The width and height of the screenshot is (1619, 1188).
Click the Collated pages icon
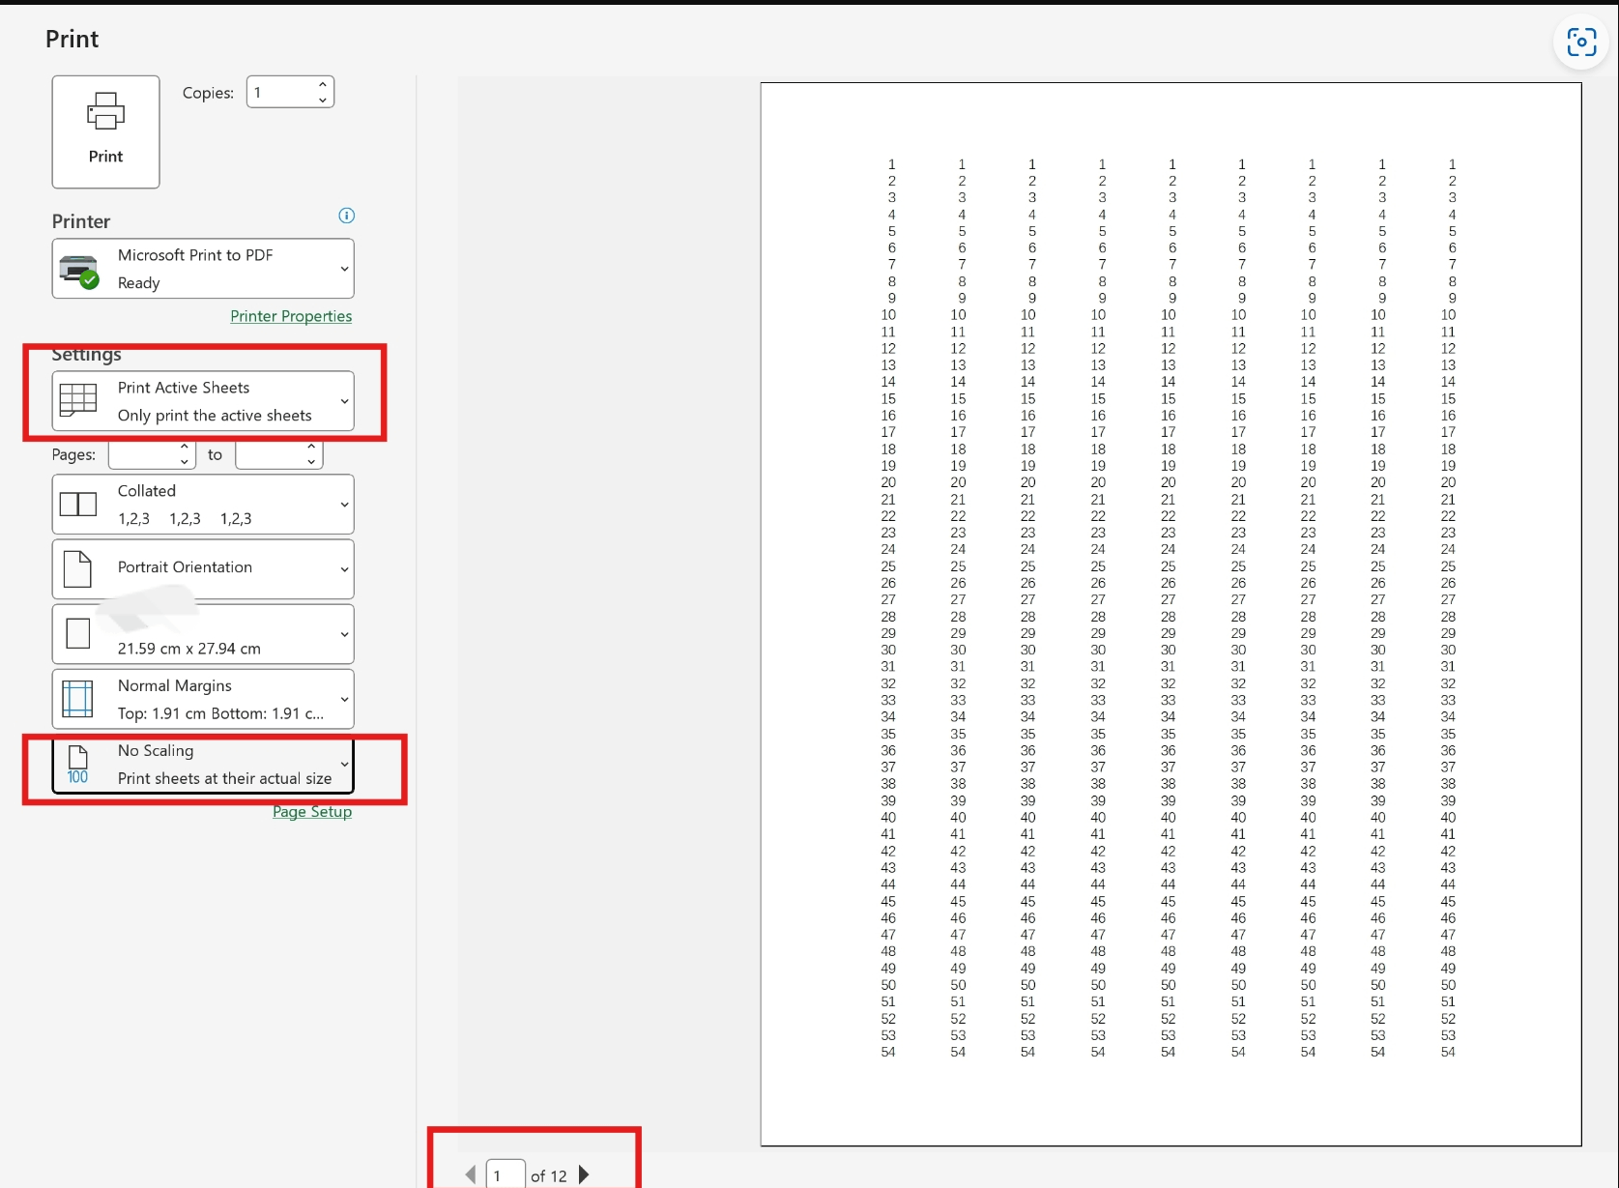pyautogui.click(x=78, y=504)
